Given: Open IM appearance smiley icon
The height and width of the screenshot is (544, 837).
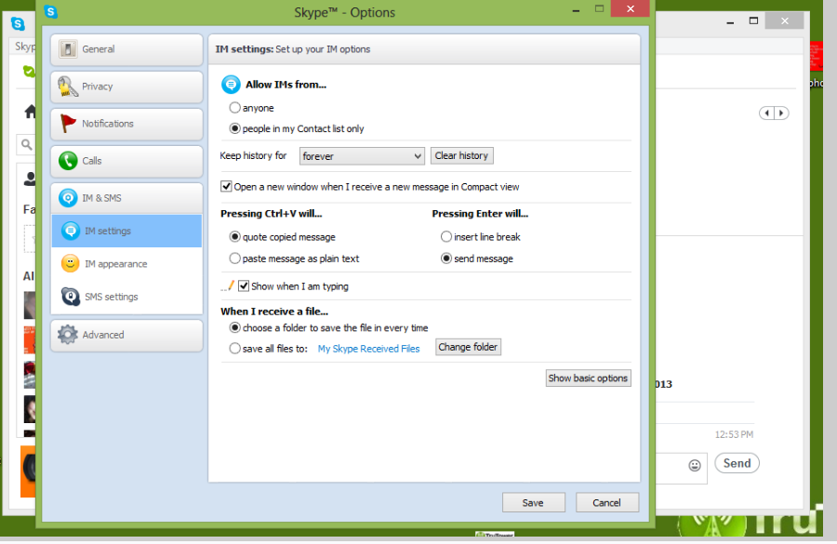Looking at the screenshot, I should [x=71, y=264].
